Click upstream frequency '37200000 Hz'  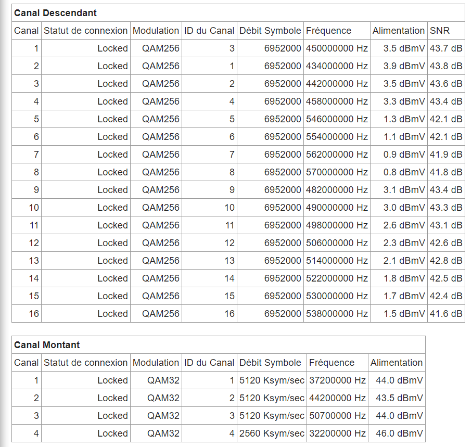coord(337,380)
